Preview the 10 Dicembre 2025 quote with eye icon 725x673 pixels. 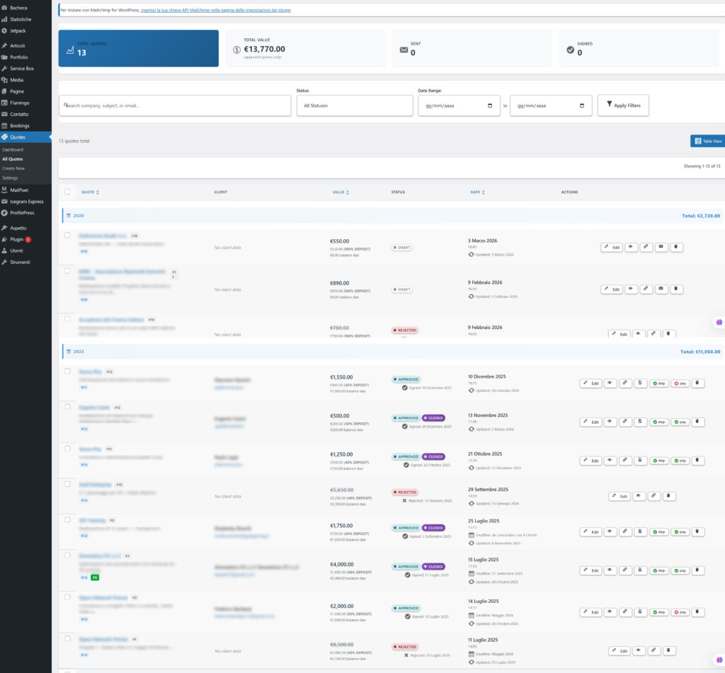click(610, 384)
